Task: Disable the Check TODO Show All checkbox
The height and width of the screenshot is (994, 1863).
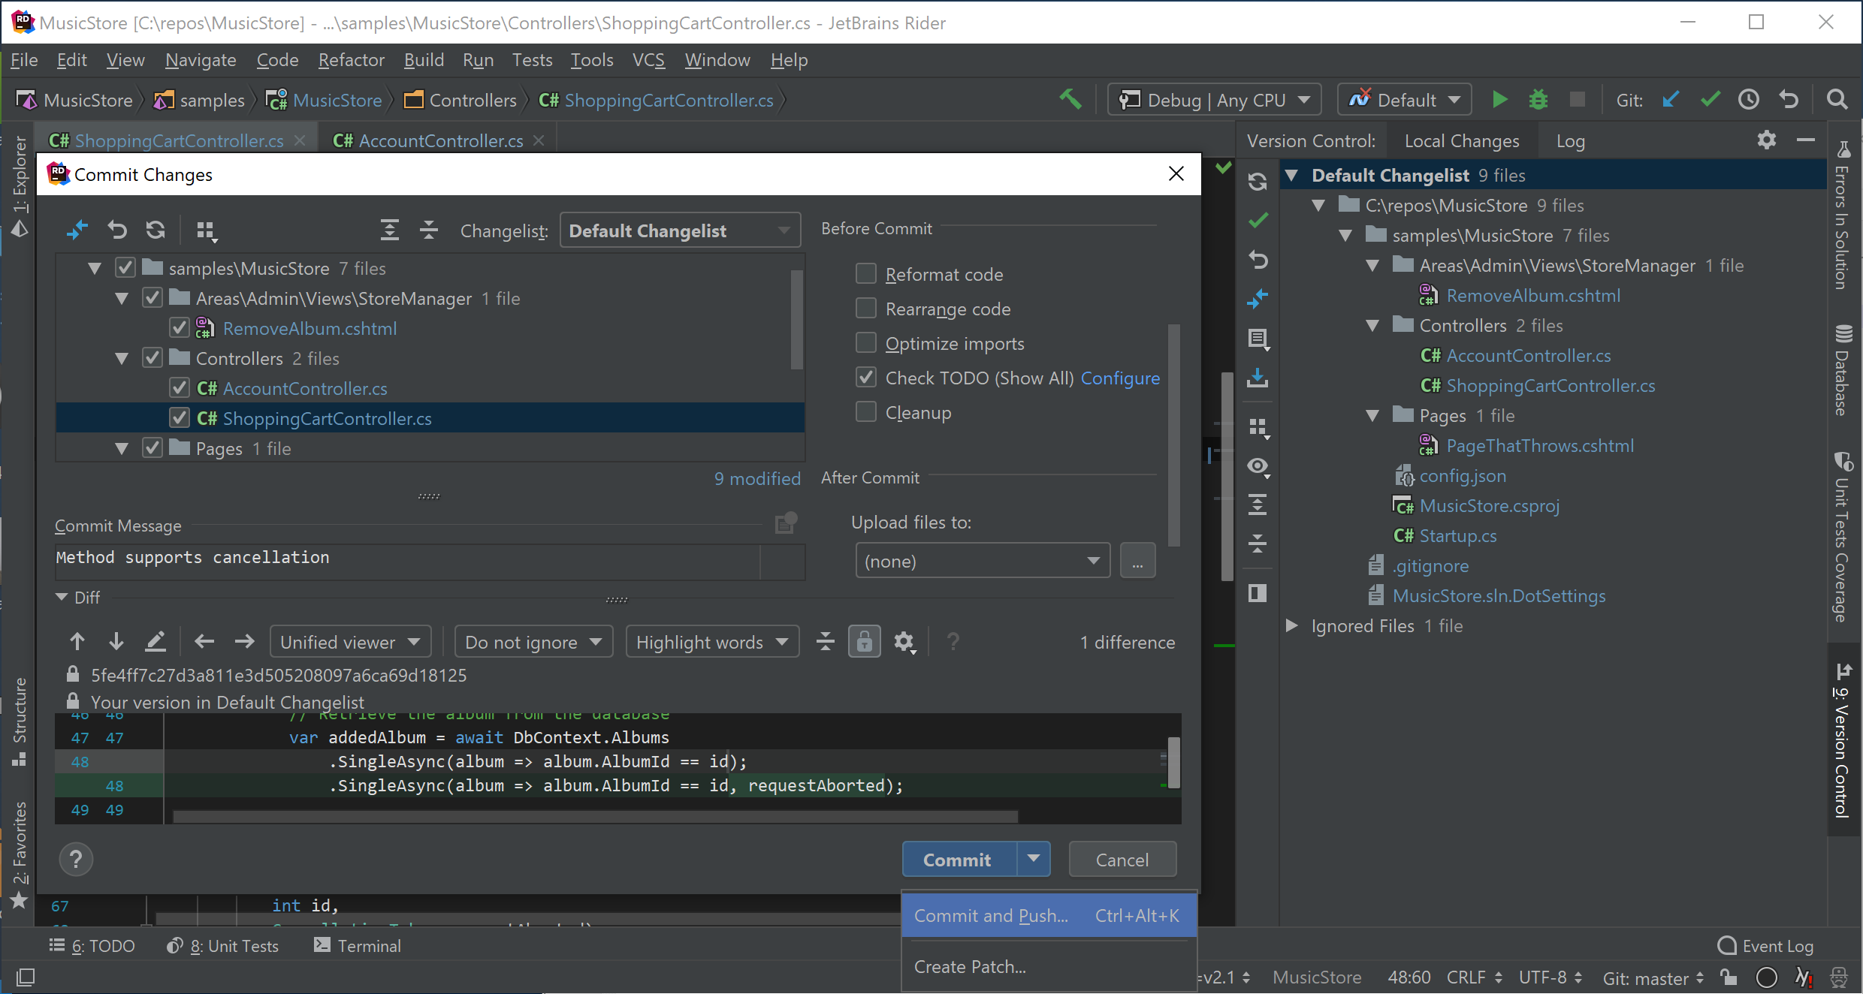Action: [866, 377]
